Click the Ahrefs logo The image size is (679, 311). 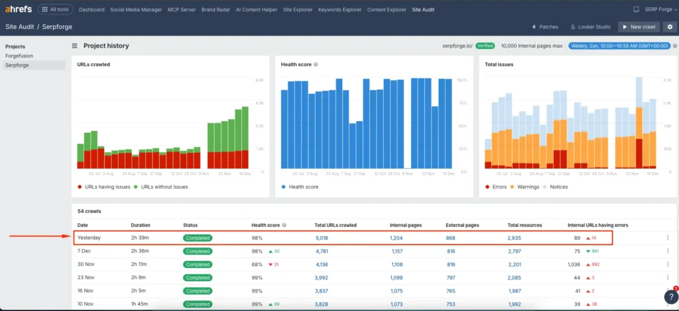pos(19,10)
